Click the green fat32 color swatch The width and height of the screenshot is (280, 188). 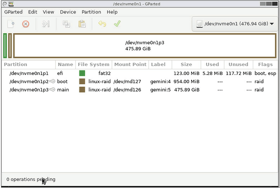pyautogui.click(x=82, y=73)
